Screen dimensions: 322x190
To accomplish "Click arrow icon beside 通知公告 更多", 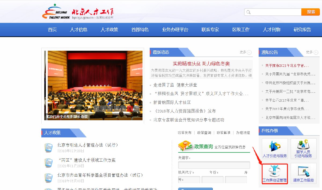I will [x=316, y=52].
